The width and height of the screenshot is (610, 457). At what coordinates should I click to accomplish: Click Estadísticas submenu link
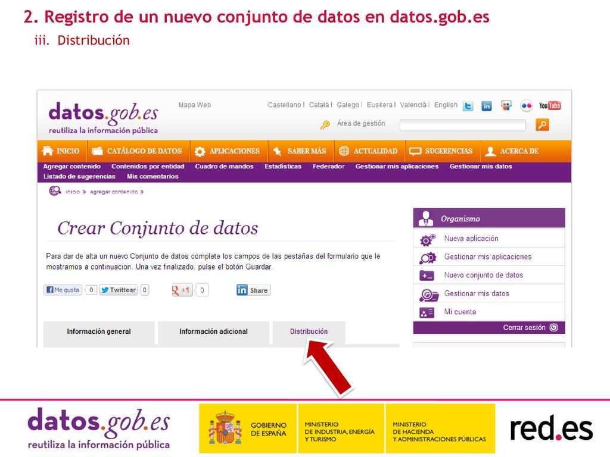coord(283,167)
